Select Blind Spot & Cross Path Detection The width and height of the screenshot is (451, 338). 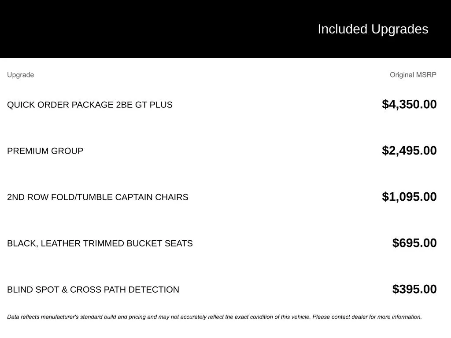click(x=93, y=290)
